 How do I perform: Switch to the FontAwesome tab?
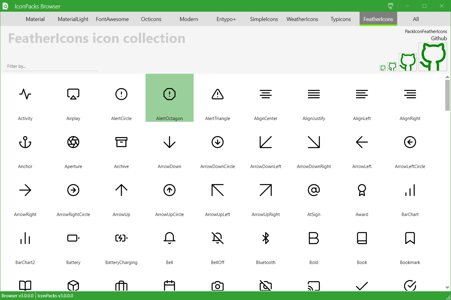click(x=112, y=19)
